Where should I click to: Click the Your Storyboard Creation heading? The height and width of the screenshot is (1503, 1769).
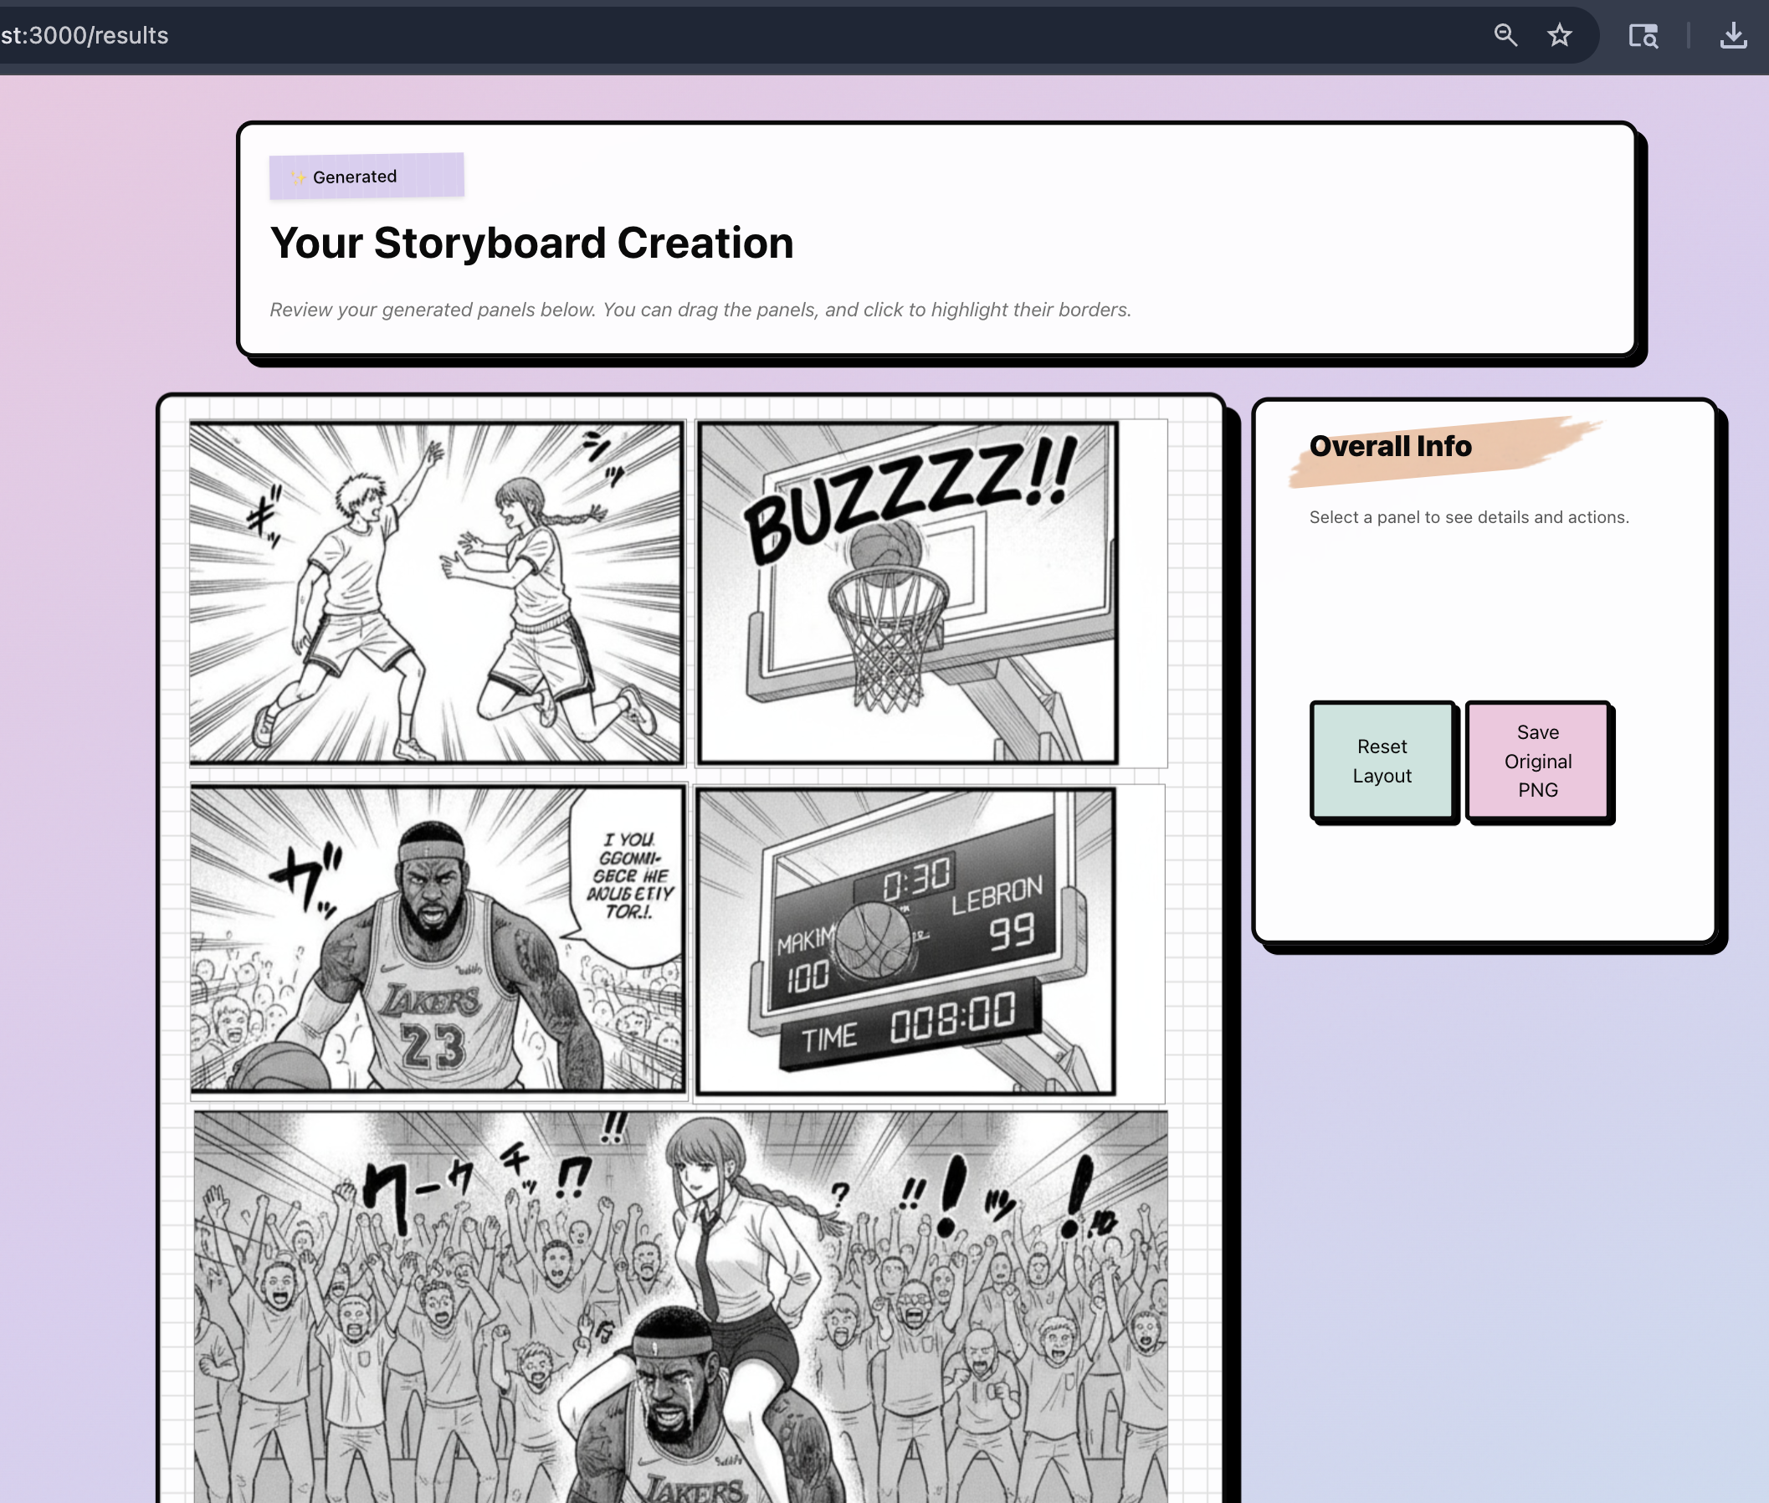(x=531, y=243)
